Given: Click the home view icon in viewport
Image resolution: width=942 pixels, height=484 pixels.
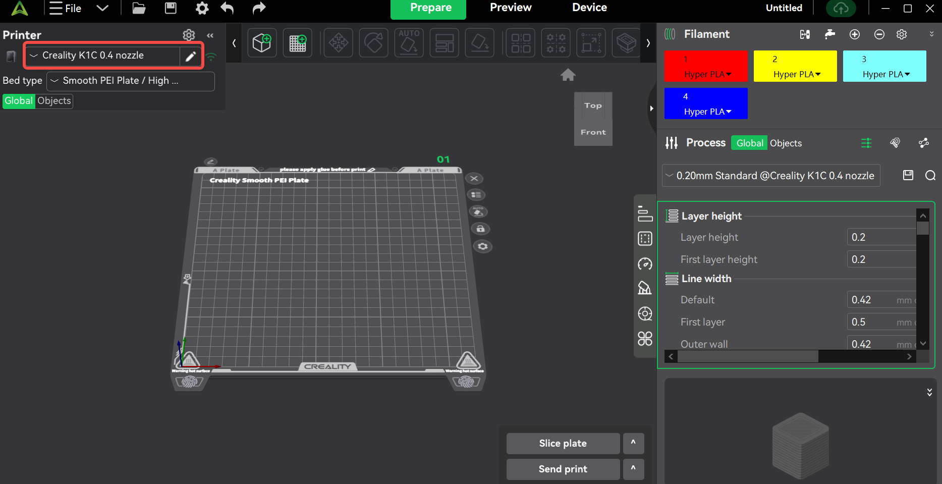Looking at the screenshot, I should [x=568, y=75].
